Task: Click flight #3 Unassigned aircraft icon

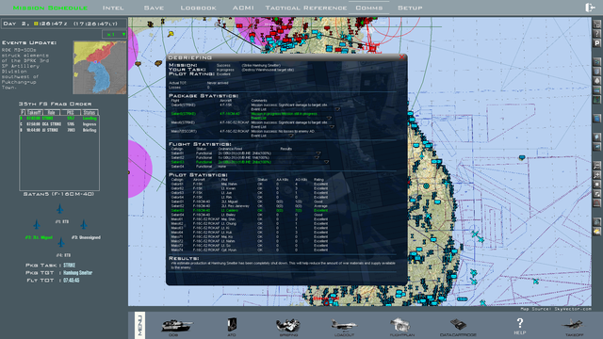Action: [x=84, y=224]
